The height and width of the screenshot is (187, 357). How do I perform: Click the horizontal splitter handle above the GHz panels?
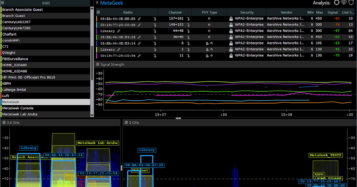coord(178,118)
